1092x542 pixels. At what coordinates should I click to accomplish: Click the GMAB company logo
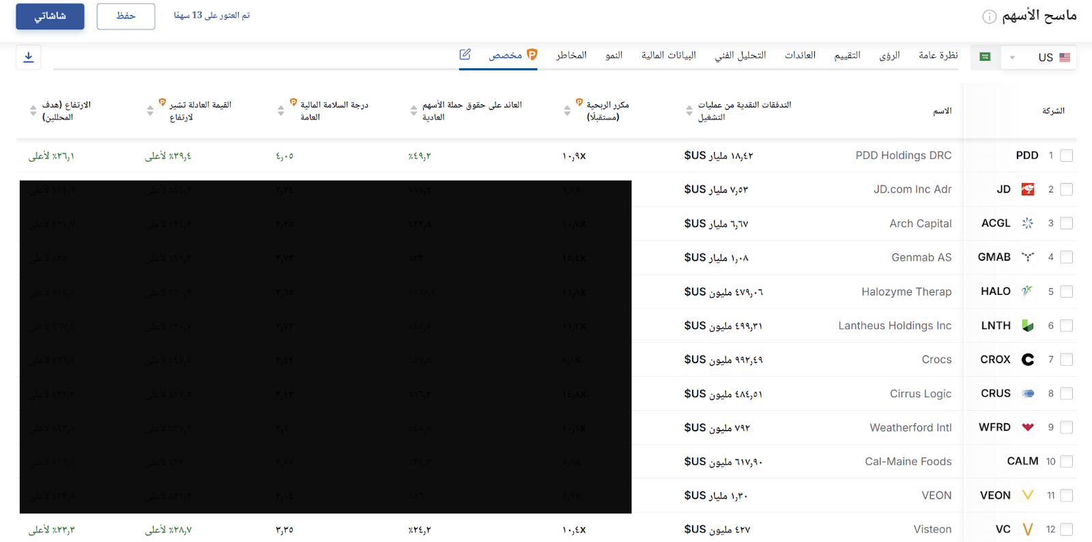[1028, 257]
